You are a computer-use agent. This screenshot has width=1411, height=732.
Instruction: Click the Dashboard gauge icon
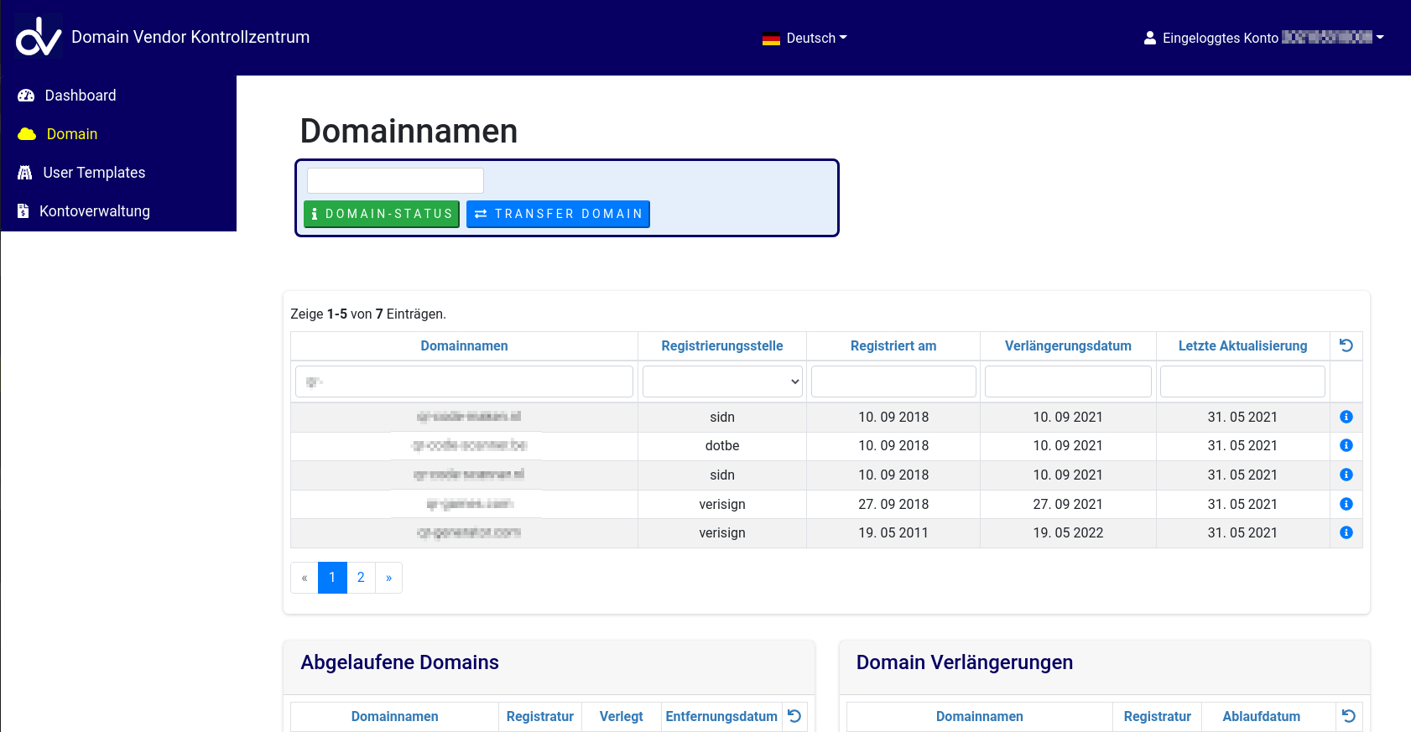pyautogui.click(x=26, y=96)
